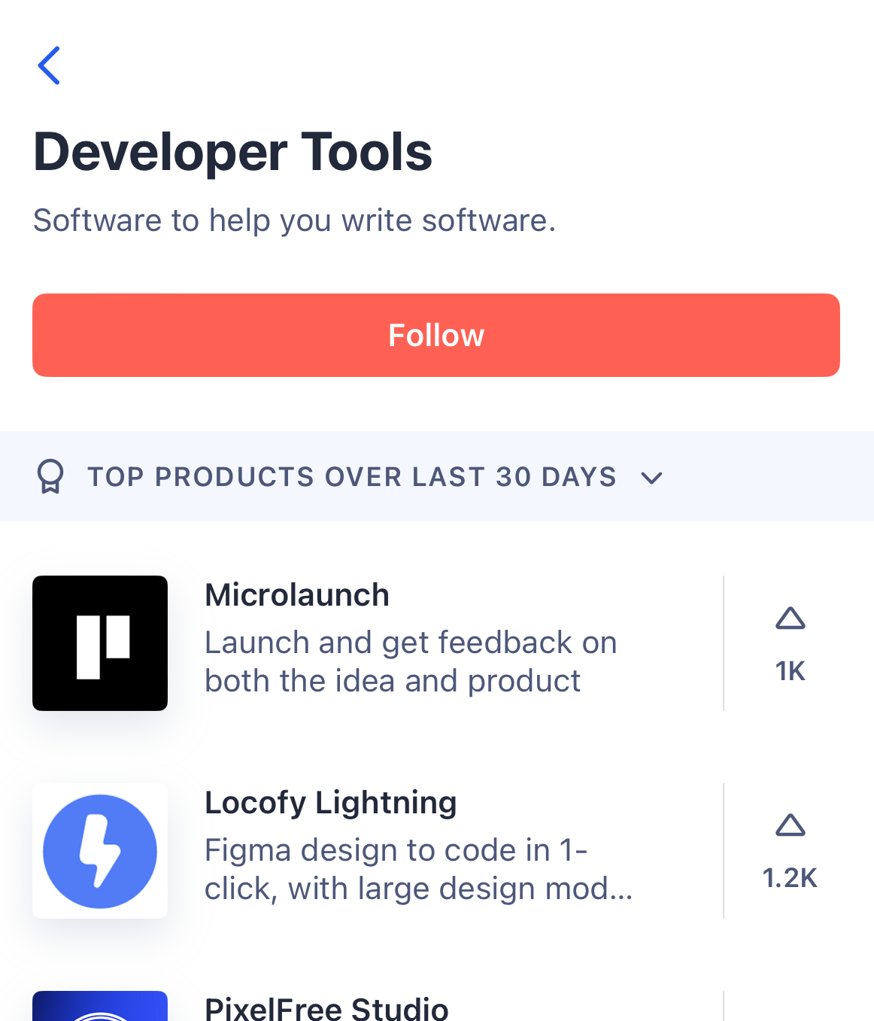This screenshot has height=1021, width=874.
Task: Open the Microlaunch logo thumbnail
Action: point(100,643)
